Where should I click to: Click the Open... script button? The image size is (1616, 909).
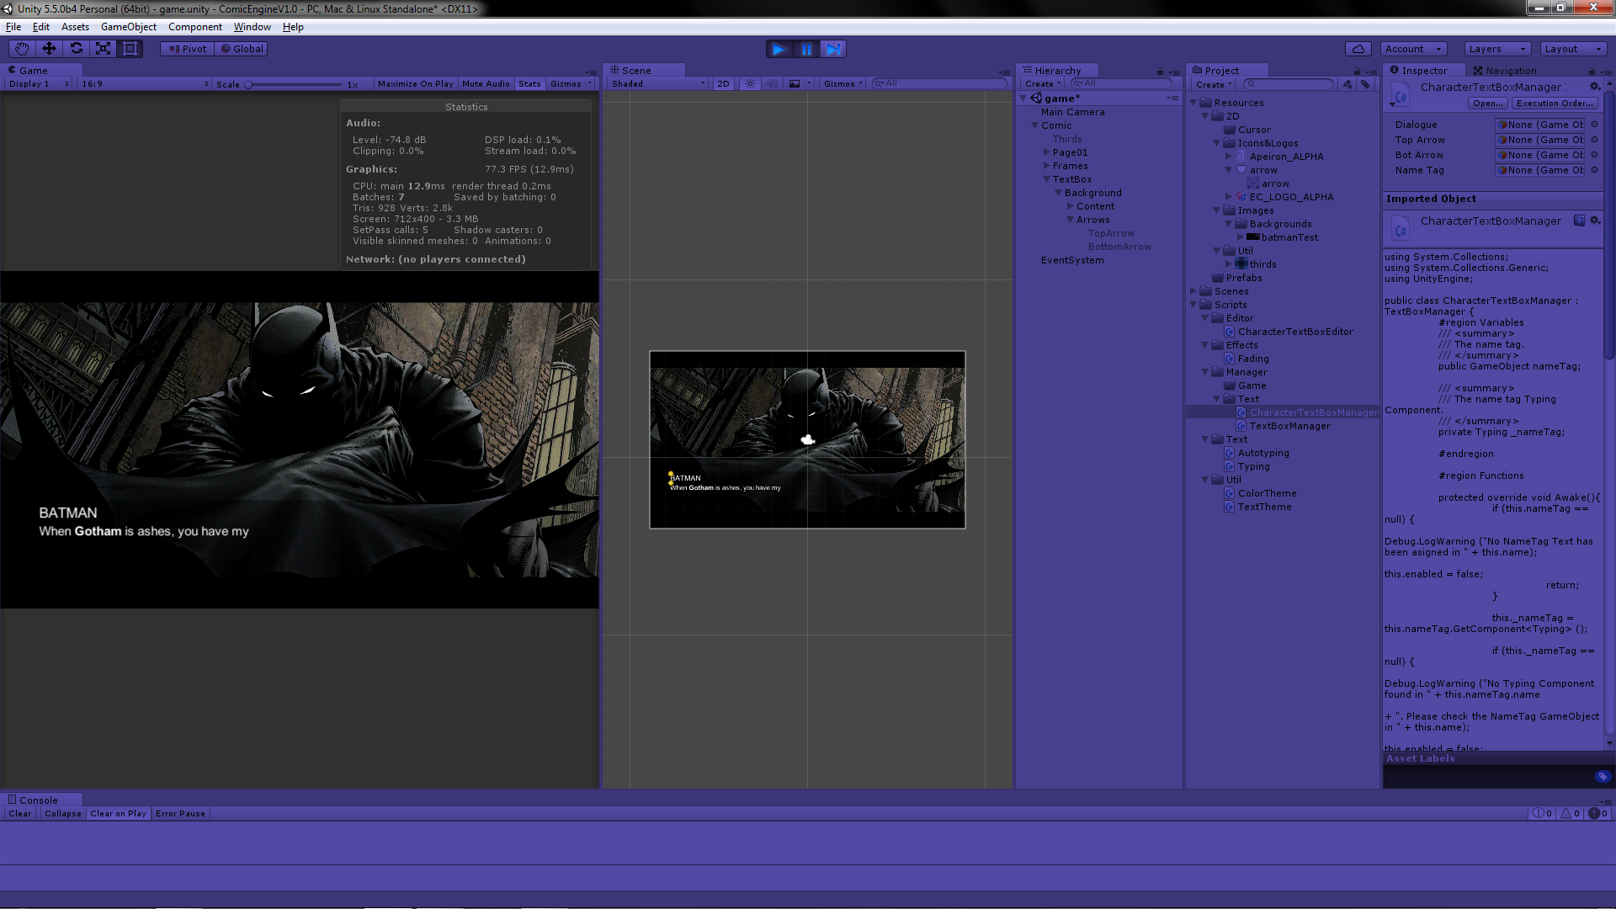pyautogui.click(x=1487, y=104)
